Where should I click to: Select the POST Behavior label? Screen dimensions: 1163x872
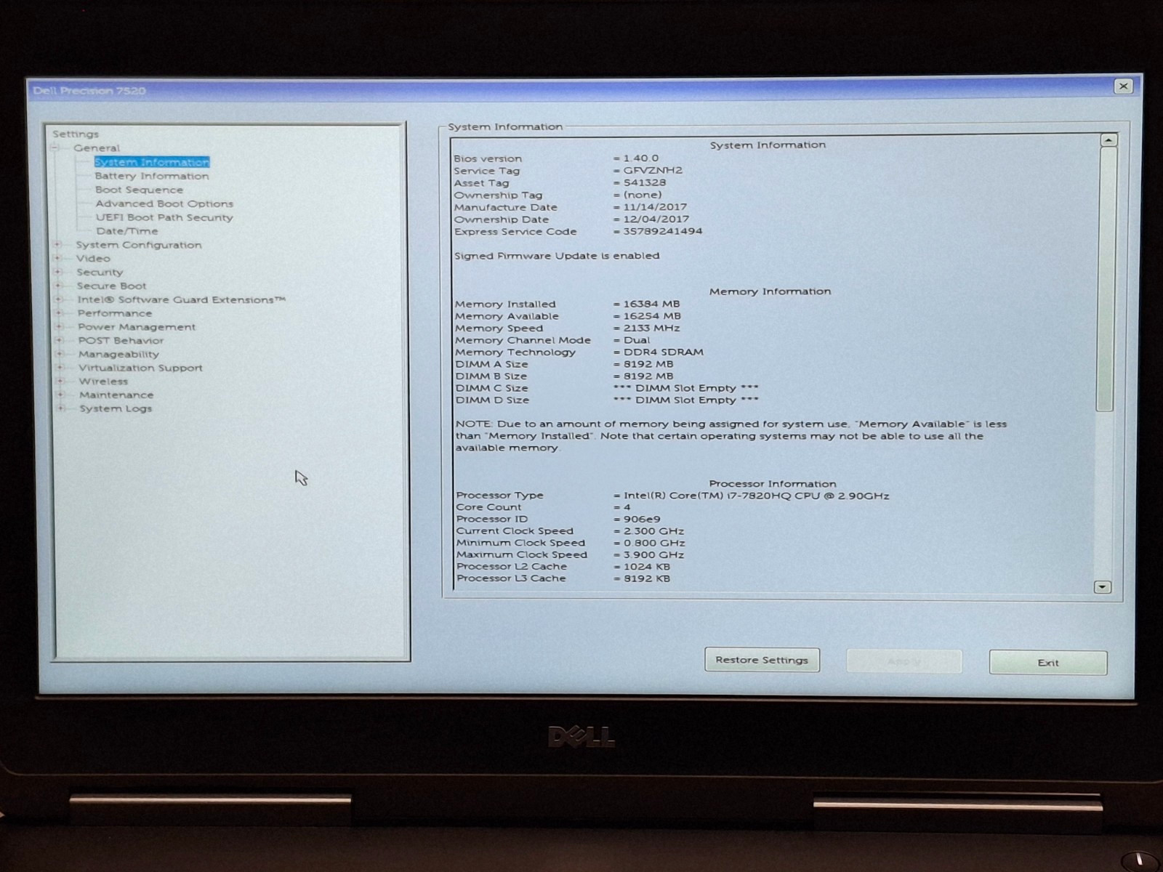tap(121, 340)
